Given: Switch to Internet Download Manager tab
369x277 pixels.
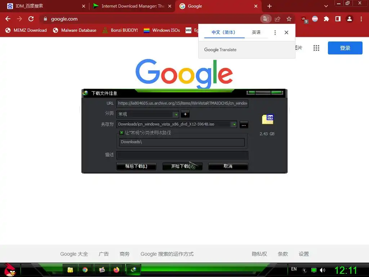Looking at the screenshot, I should tap(132, 6).
